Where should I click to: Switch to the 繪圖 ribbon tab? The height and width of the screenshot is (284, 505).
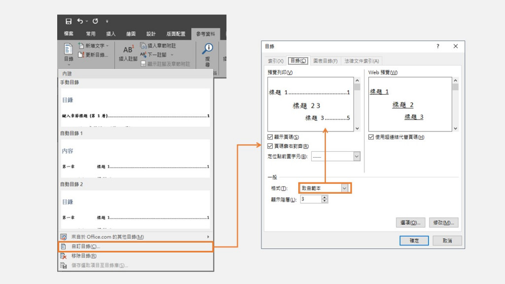click(x=131, y=34)
